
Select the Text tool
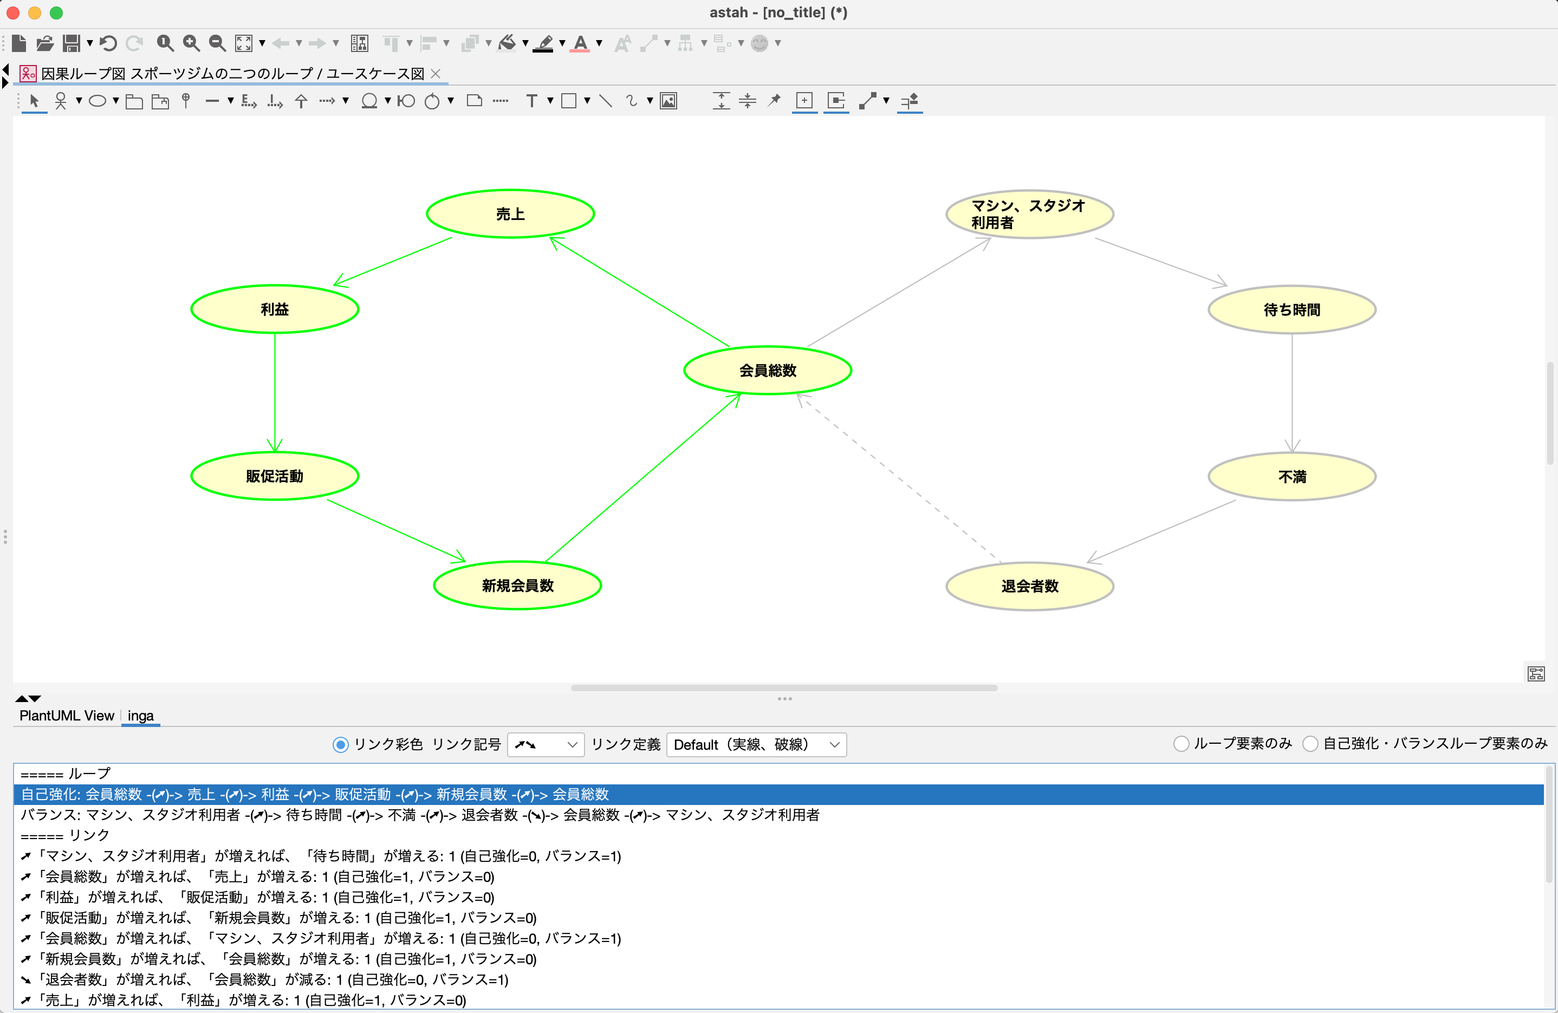531,101
